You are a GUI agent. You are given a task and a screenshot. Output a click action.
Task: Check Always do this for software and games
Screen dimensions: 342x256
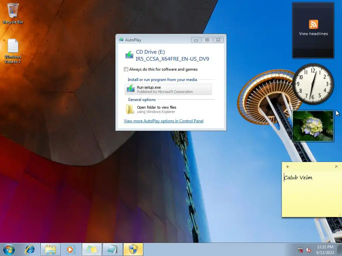(x=126, y=69)
